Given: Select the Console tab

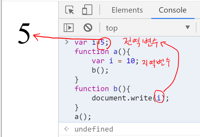Looking at the screenshot, I should 173,10.
